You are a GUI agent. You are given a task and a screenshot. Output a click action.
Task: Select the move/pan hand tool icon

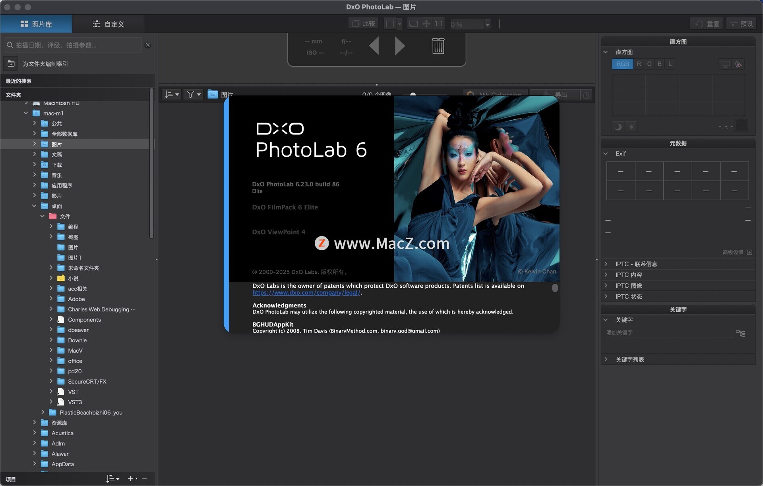[x=426, y=24]
